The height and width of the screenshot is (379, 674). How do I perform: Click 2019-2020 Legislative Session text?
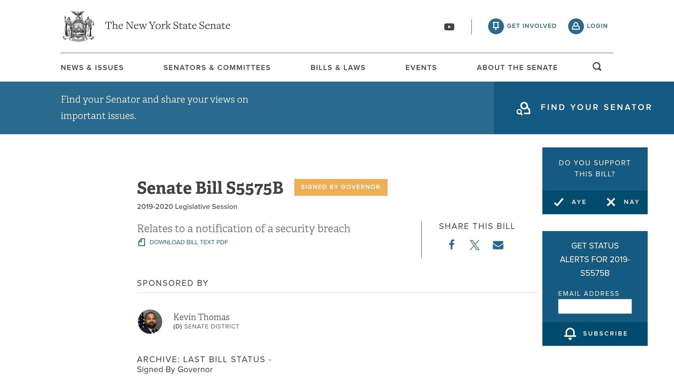point(187,207)
